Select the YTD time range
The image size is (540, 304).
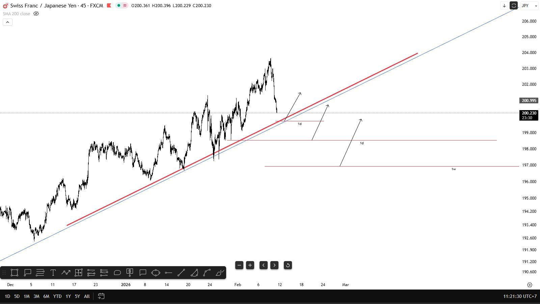[57, 296]
